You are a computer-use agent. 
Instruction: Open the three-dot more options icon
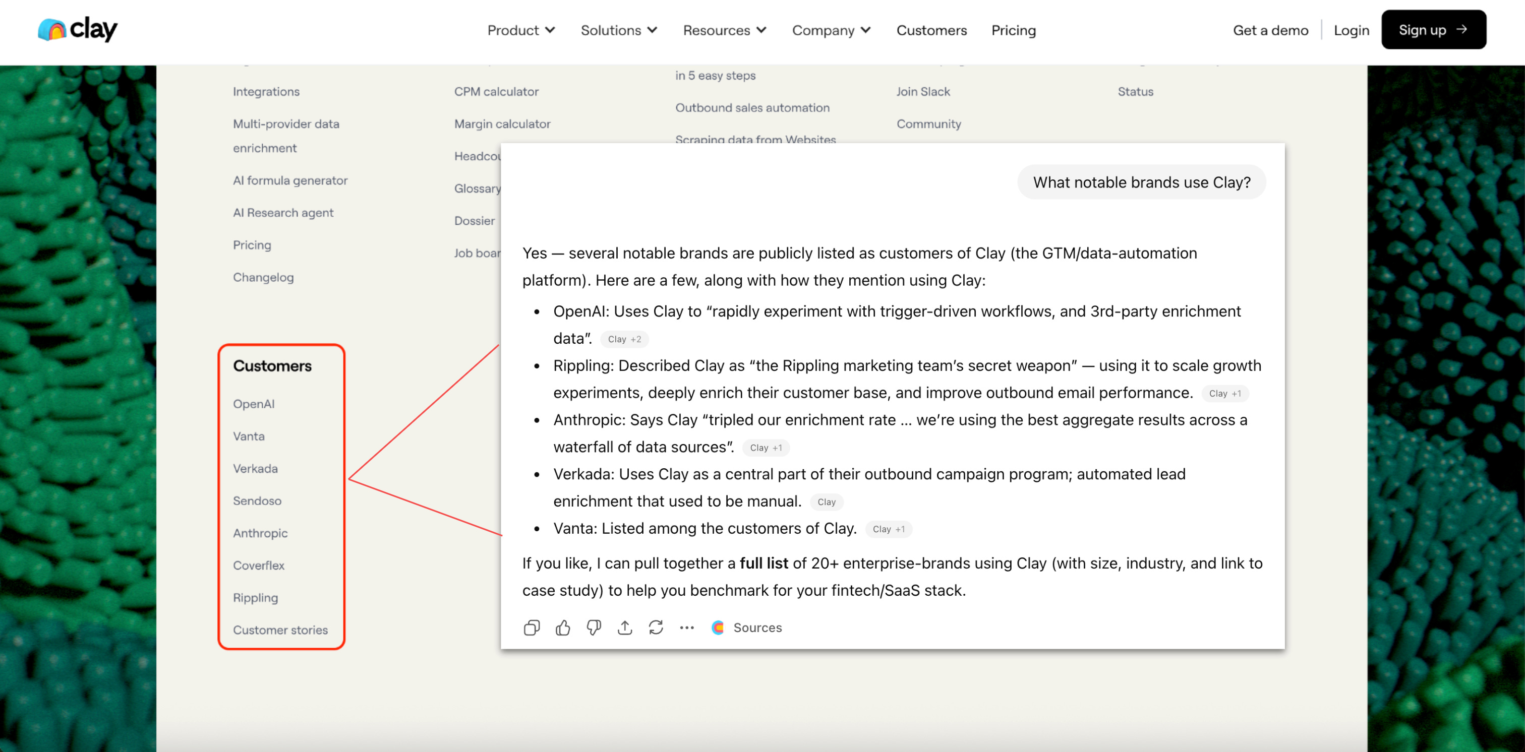(x=686, y=627)
